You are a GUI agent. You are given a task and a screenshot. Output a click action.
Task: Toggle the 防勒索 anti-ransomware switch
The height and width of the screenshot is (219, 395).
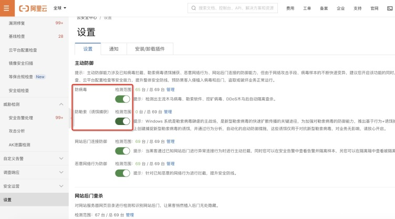tap(122, 121)
